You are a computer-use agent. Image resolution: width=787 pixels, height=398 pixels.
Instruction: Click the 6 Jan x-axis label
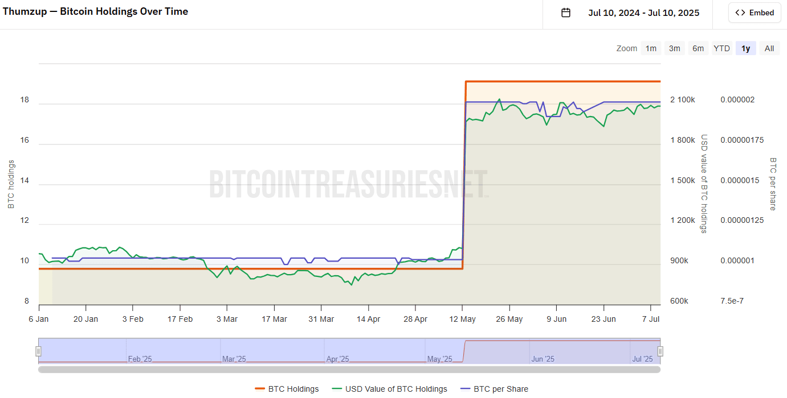[38, 319]
